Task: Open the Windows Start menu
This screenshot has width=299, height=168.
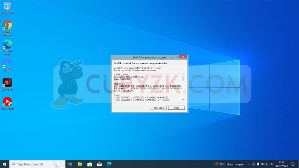Action: tap(5, 164)
